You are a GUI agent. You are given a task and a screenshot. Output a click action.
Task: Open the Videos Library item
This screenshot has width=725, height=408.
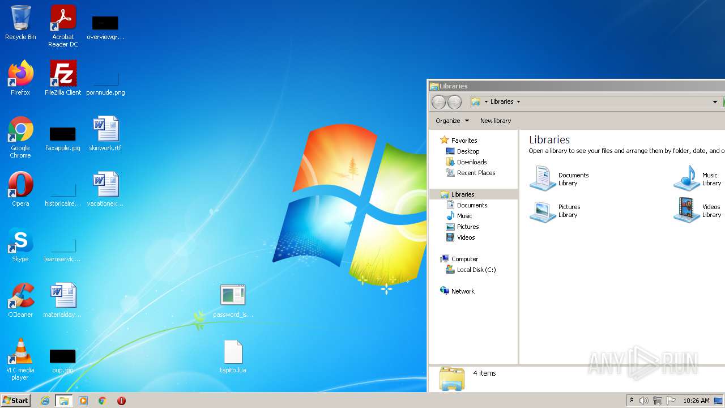point(698,210)
